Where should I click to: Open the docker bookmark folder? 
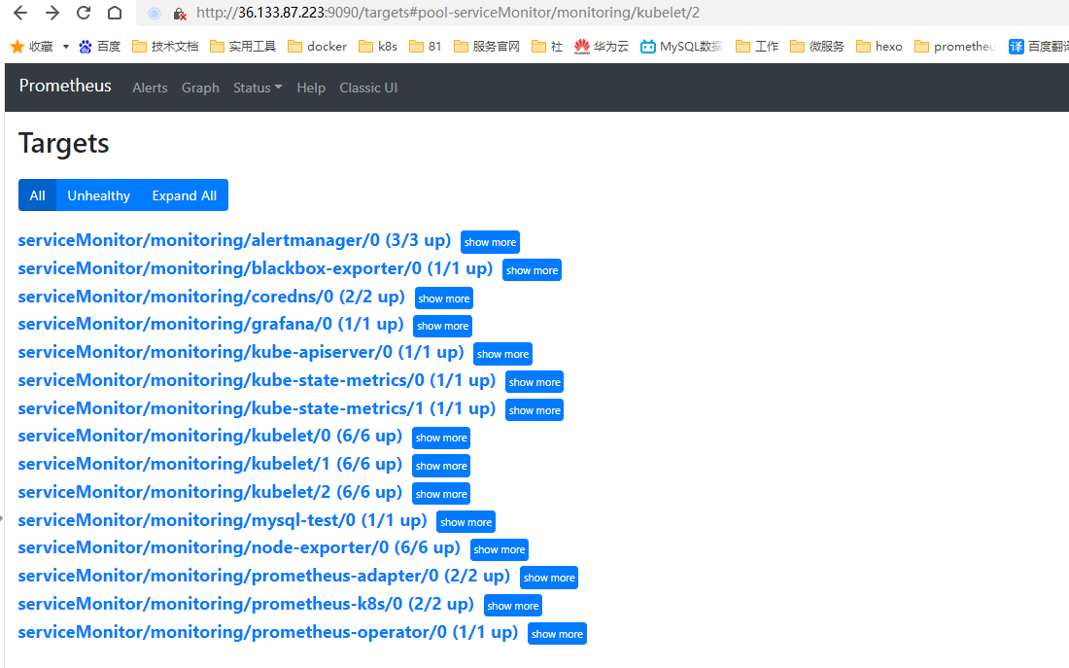(317, 47)
